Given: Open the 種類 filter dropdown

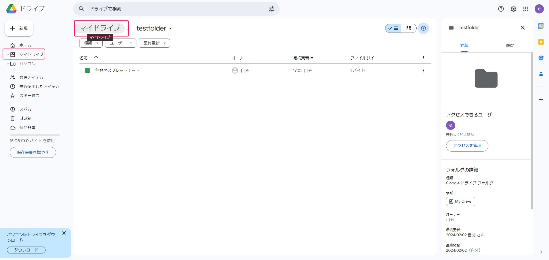Looking at the screenshot, I should tap(91, 43).
